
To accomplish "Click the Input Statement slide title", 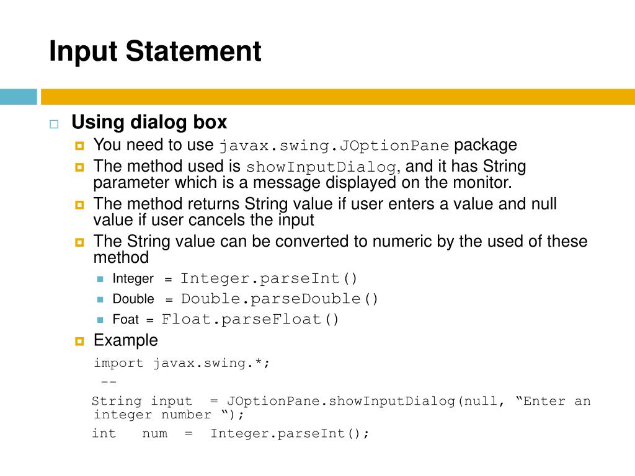I will click(x=155, y=51).
